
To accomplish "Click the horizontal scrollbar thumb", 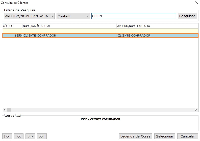I will 9,110.
